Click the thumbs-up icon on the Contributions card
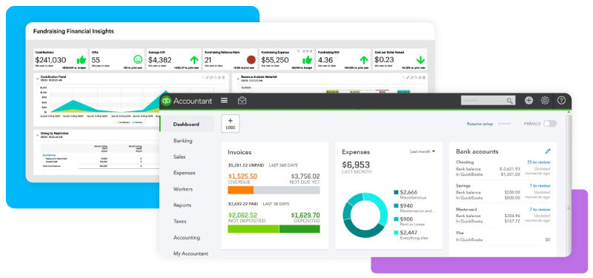 tap(82, 60)
